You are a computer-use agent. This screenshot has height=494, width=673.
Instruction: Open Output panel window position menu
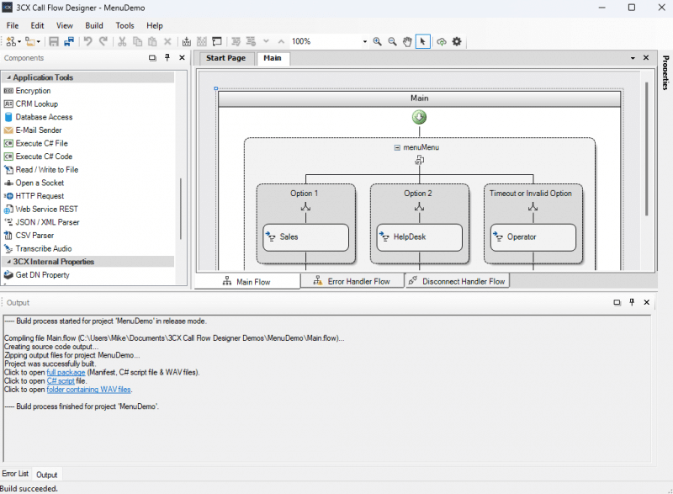click(617, 303)
